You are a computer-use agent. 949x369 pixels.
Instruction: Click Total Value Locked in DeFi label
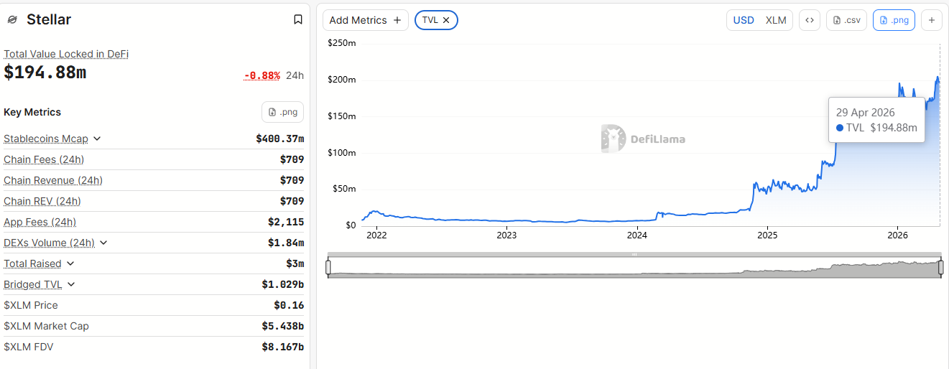[x=66, y=54]
